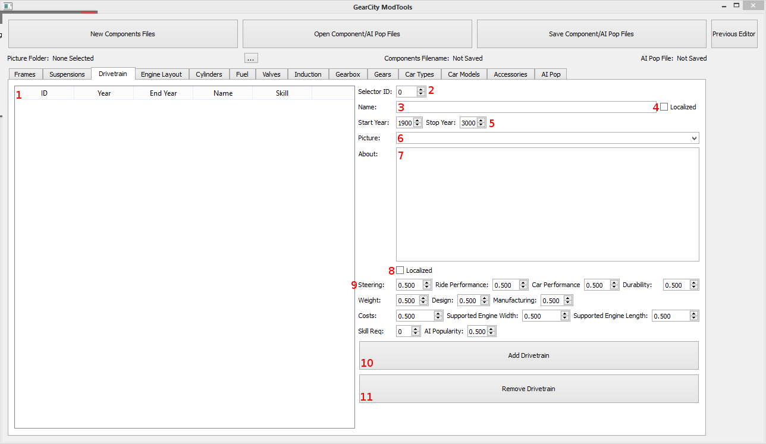Screen dimensions: 766x444
Task: Open Component/AI Pop Files button
Action: tap(357, 34)
